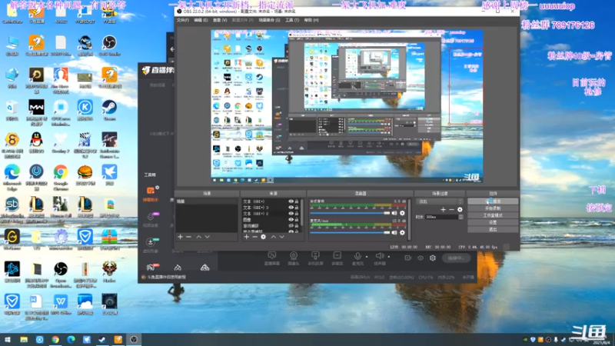This screenshot has width=615, height=346.
Task: Mute the 麦克风/Aux speaker icon
Action: (394, 233)
